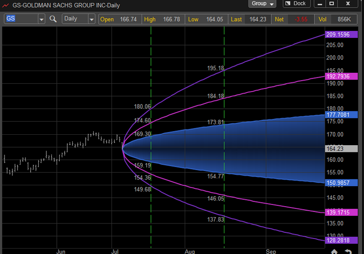The height and width of the screenshot is (254, 364).
Task: Click the undo arrow icon at bottom right
Action: (x=348, y=252)
